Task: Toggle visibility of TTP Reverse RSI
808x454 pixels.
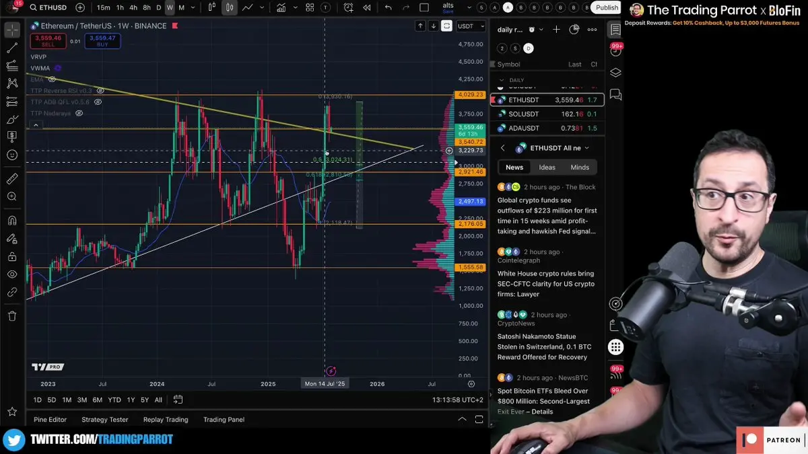Action: [100, 91]
